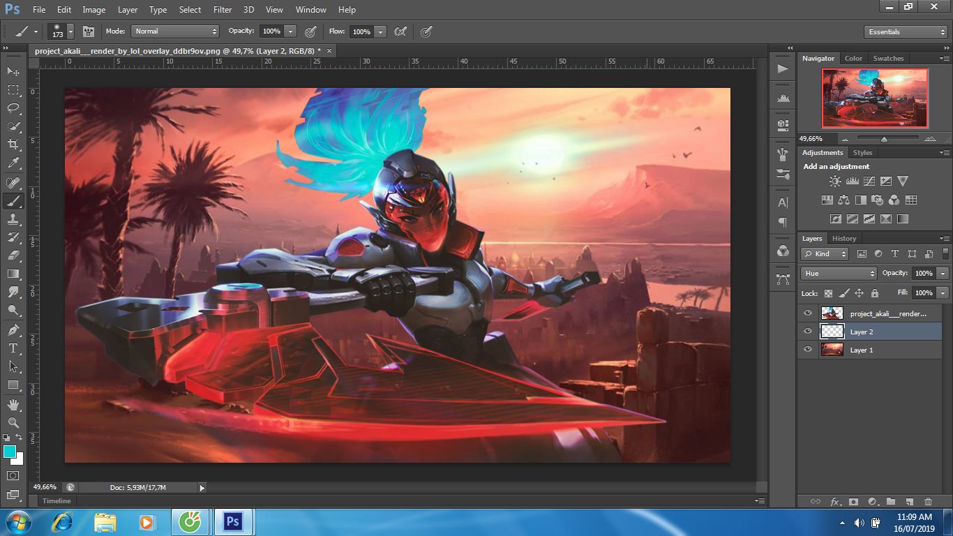Add a Curves adjustment

[869, 181]
